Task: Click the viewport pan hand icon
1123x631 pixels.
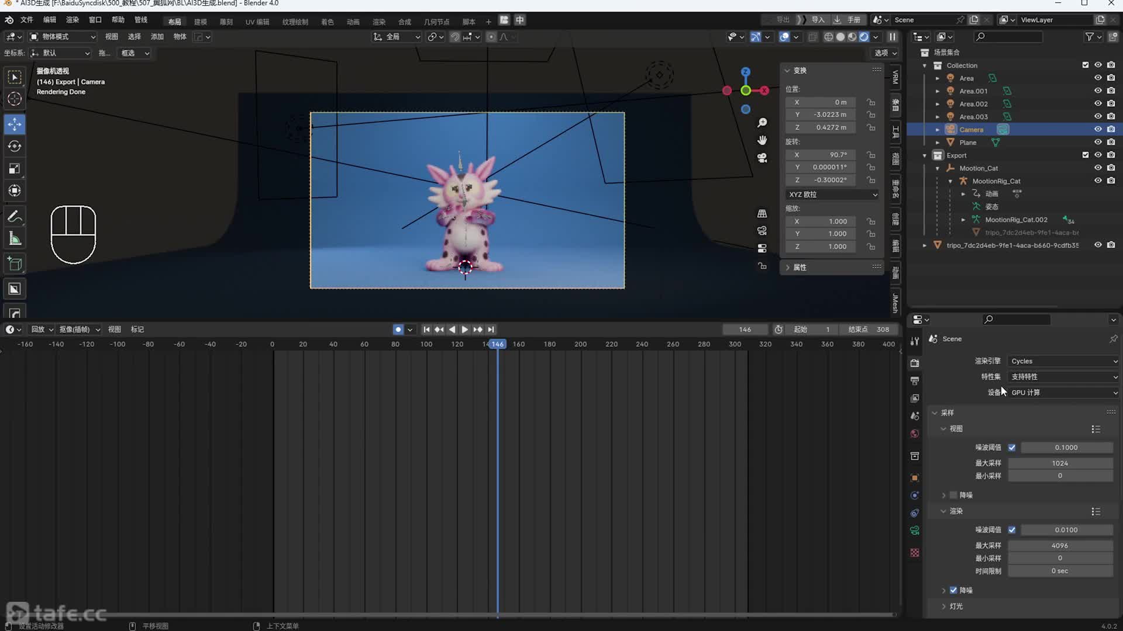Action: (762, 140)
